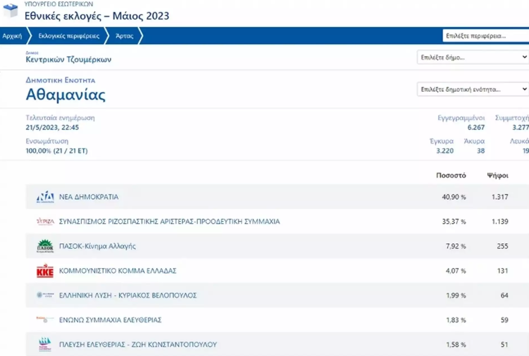Click the ΕΝΩΝΩ party logo
Viewport: 529px width, 356px height.
coord(45,320)
